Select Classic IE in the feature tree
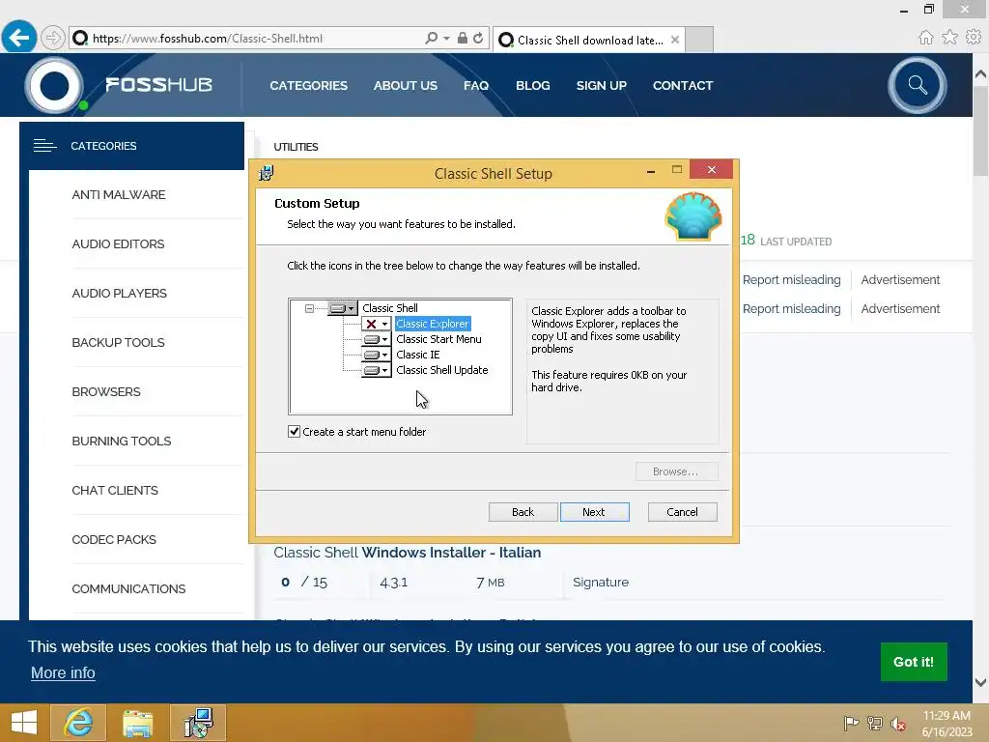This screenshot has height=742, width=989. pos(418,355)
